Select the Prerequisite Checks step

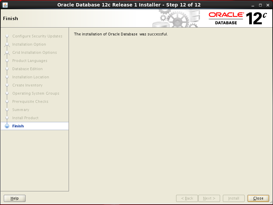tap(30, 101)
